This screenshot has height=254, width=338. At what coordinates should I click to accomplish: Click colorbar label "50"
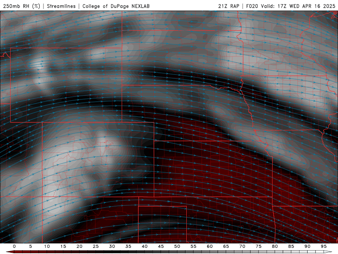coord(177,246)
